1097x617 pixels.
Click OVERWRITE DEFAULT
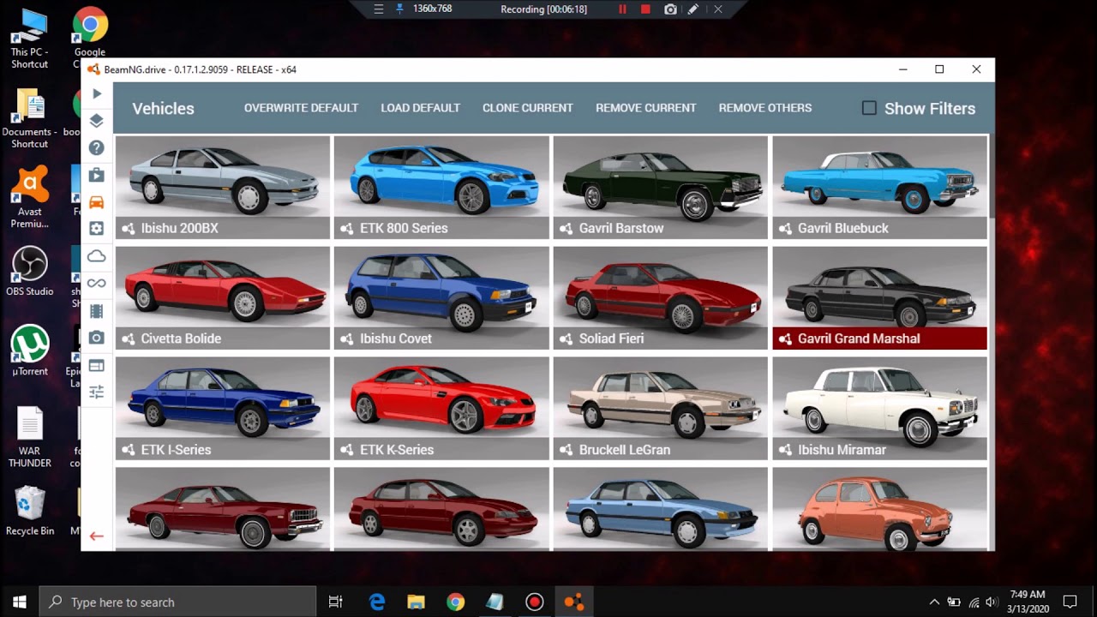tap(301, 108)
